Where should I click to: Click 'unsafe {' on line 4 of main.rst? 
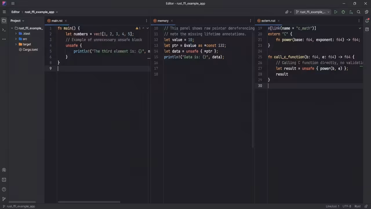pyautogui.click(x=74, y=46)
